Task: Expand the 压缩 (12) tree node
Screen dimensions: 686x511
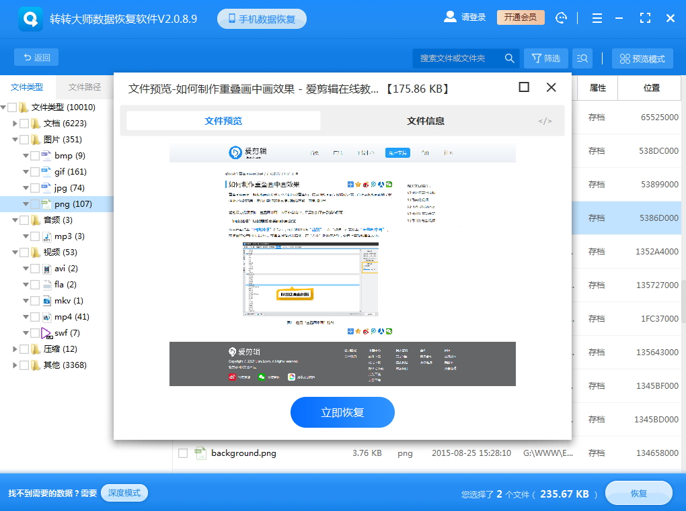Action: pos(14,349)
